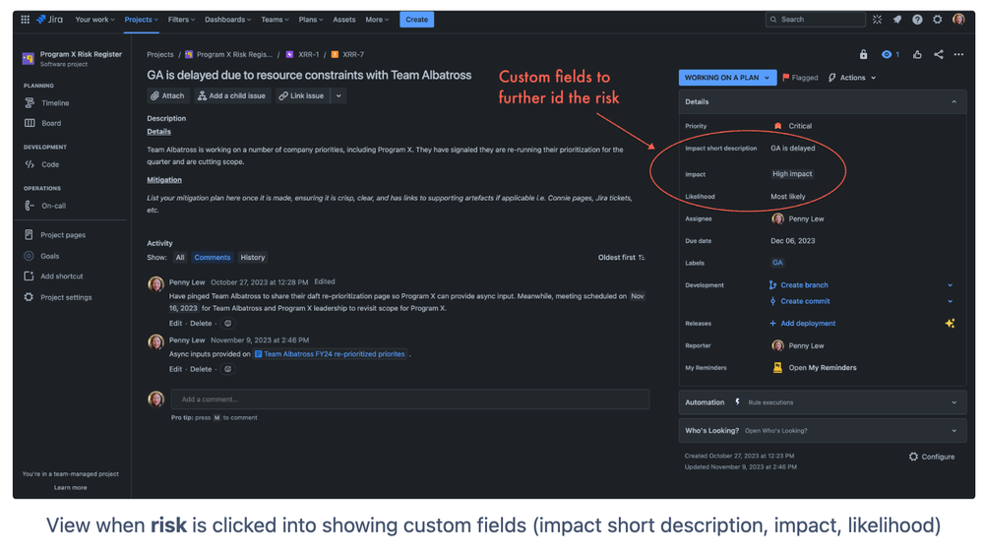Click the blue Create button

point(416,20)
